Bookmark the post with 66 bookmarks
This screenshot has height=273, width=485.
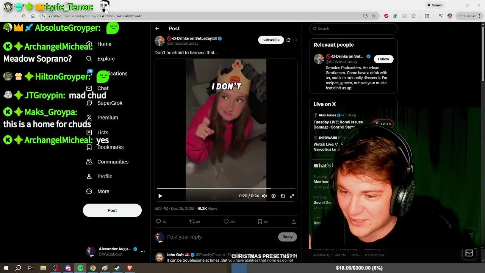click(263, 221)
